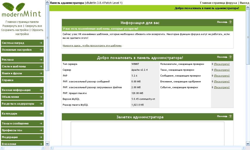Click the WINNT server type value
This screenshot has width=250, height=150.
point(135,64)
